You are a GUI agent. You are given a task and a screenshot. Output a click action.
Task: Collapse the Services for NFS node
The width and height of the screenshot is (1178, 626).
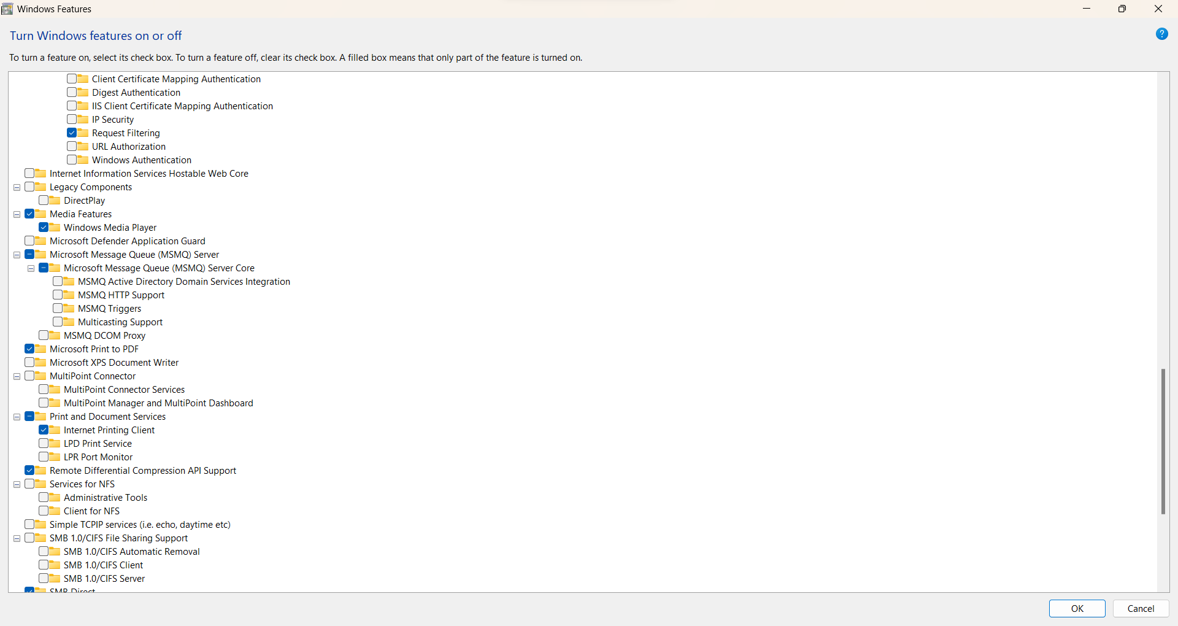[17, 484]
